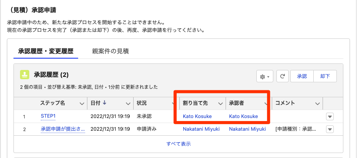
Task: Sort by the ステップ名 column header
Action: 52,103
